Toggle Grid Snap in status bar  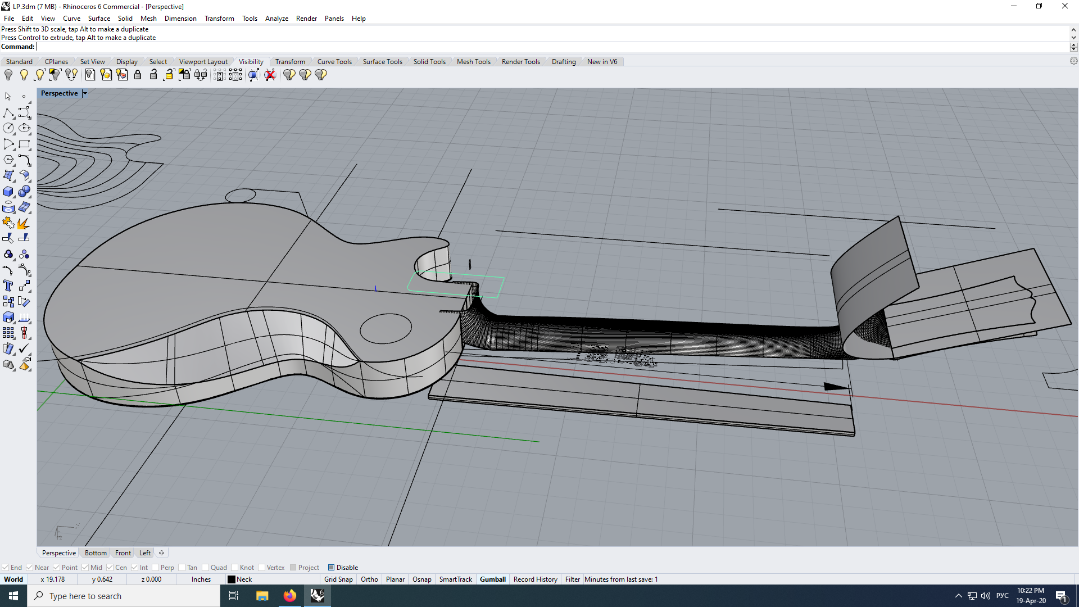(x=338, y=579)
